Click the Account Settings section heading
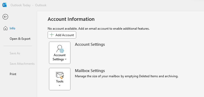204x97 pixels. pyautogui.click(x=90, y=44)
